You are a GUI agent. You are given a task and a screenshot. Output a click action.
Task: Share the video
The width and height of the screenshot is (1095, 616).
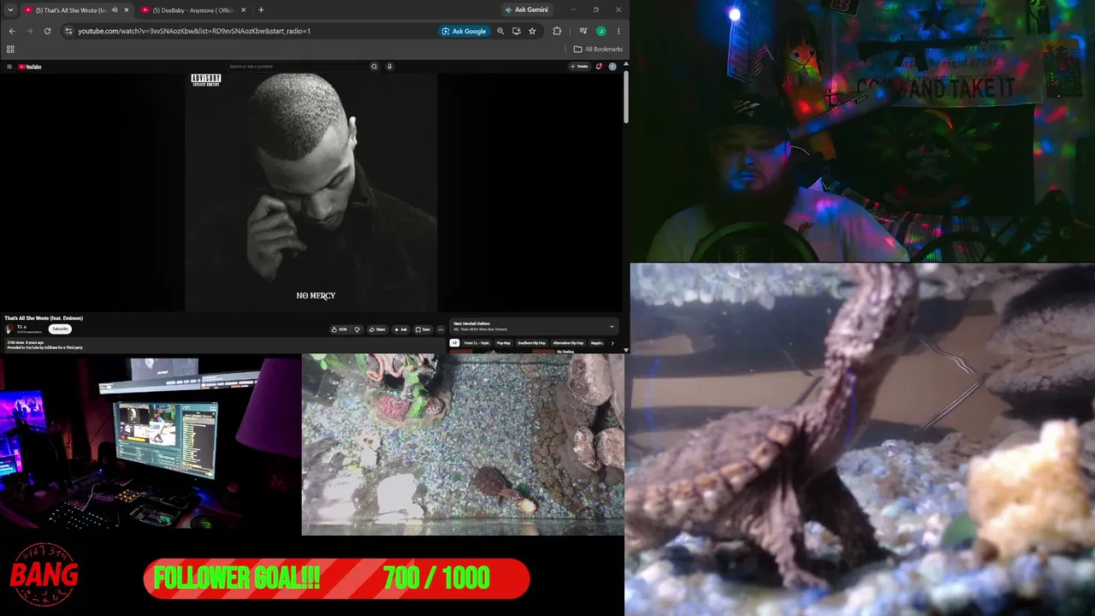click(377, 329)
